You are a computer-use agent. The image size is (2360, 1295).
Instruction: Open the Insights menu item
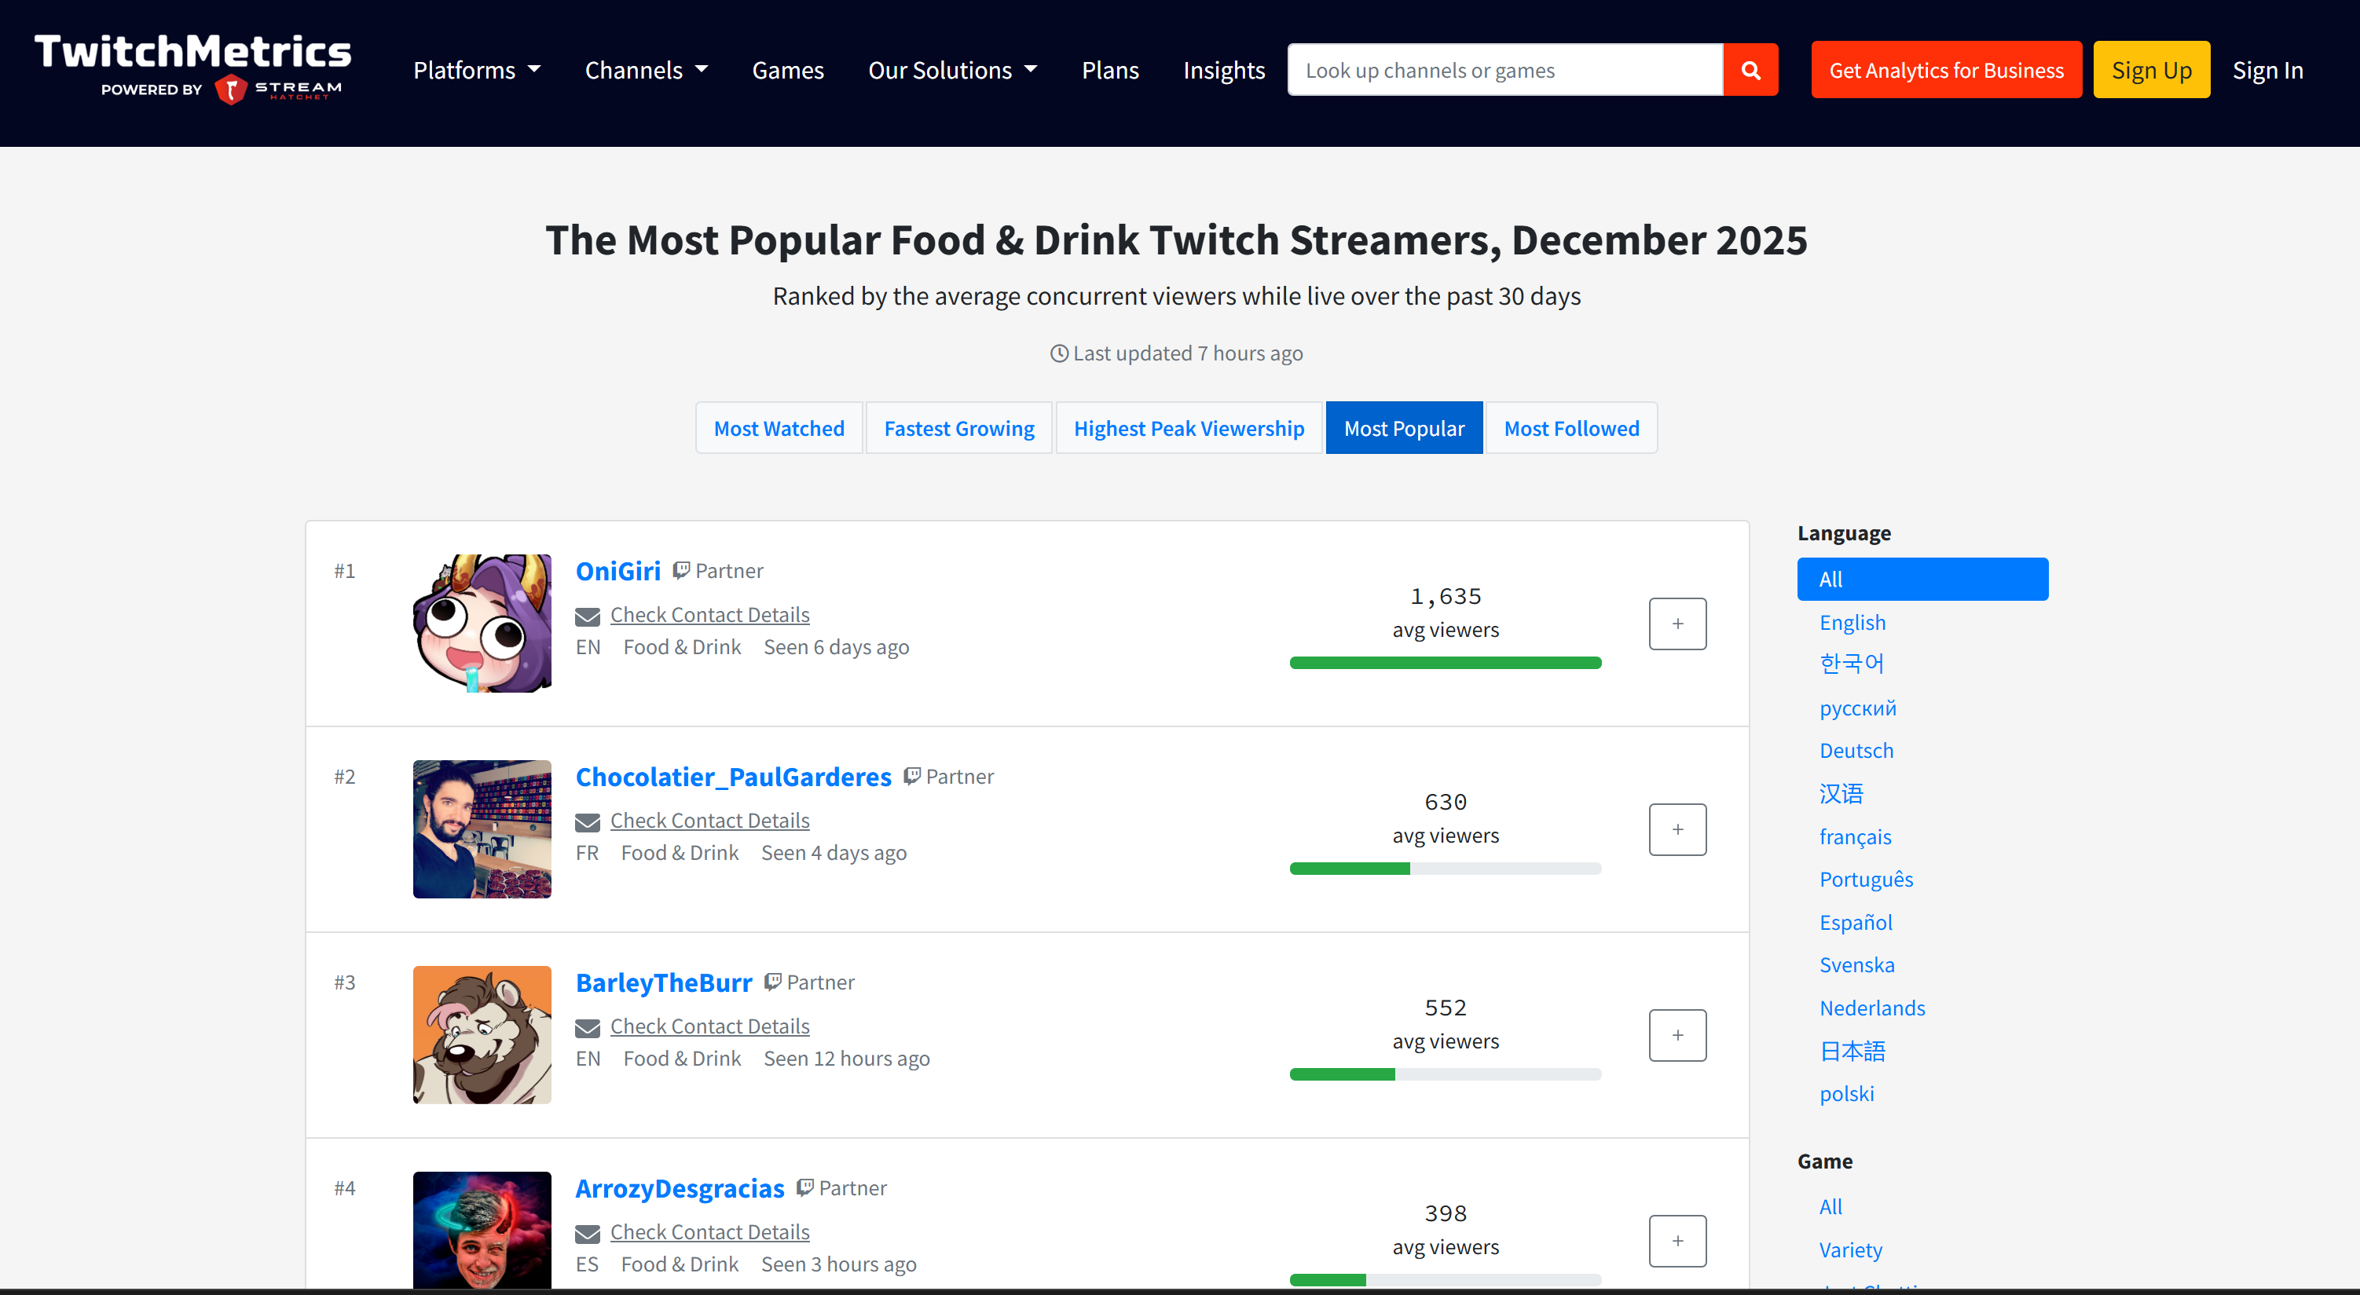1224,68
